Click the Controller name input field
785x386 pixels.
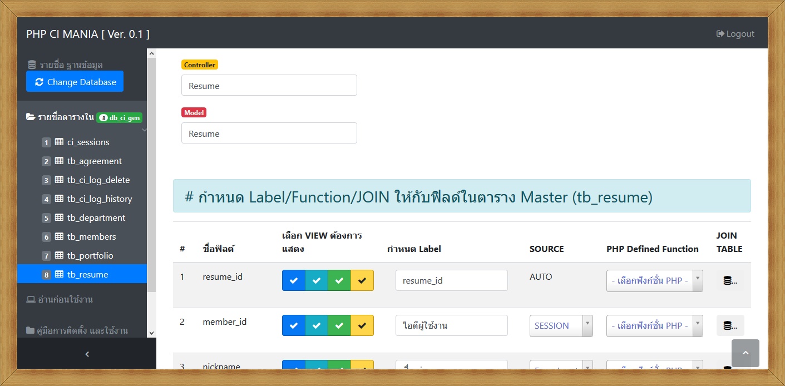coord(269,86)
